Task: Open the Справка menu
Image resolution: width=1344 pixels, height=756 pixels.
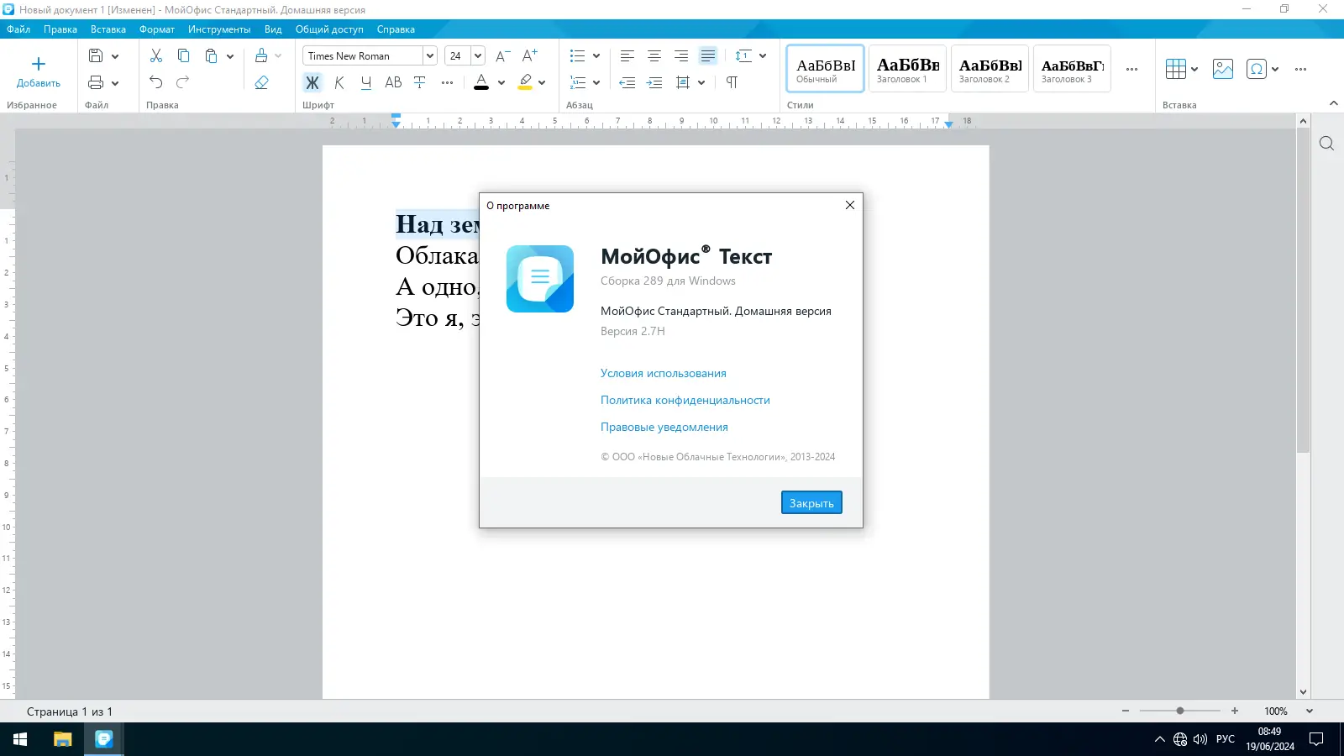Action: 396,29
